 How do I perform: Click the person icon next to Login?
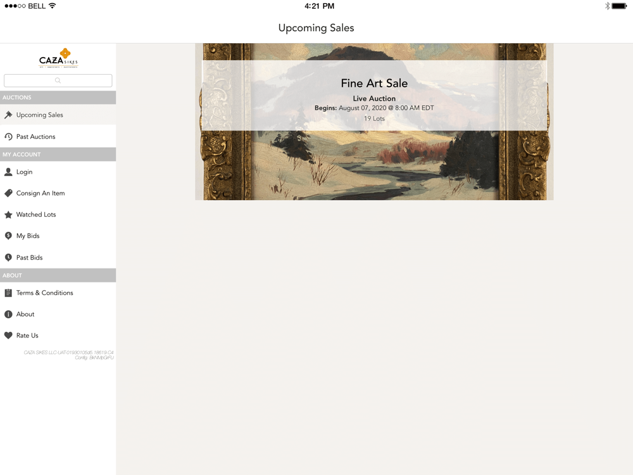click(x=8, y=172)
